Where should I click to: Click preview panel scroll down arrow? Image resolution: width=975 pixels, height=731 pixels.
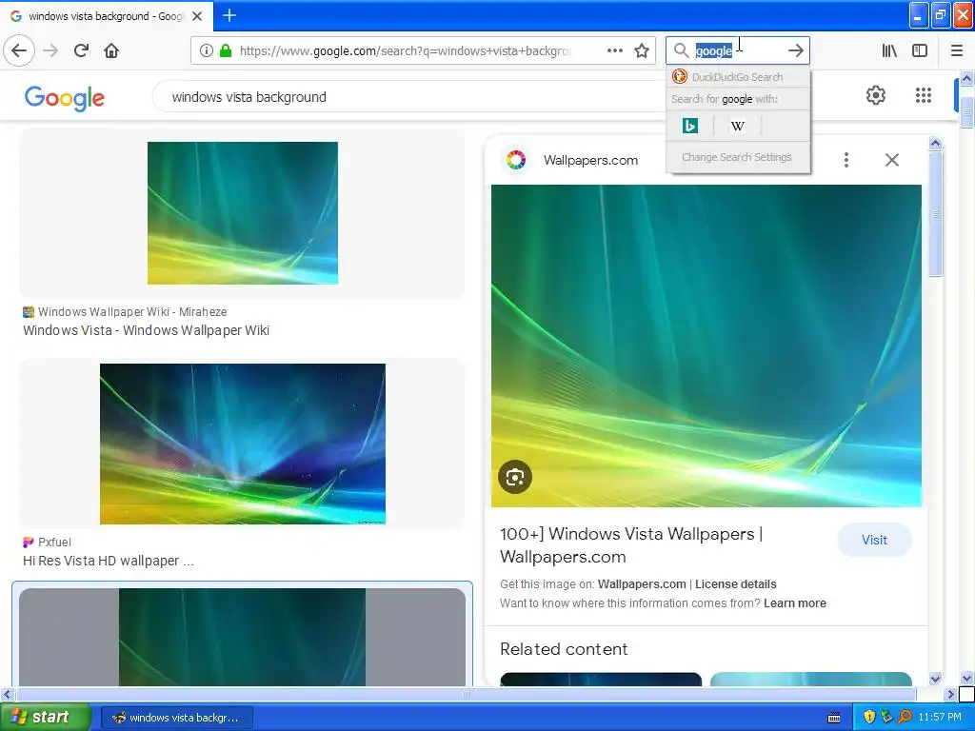pyautogui.click(x=935, y=678)
